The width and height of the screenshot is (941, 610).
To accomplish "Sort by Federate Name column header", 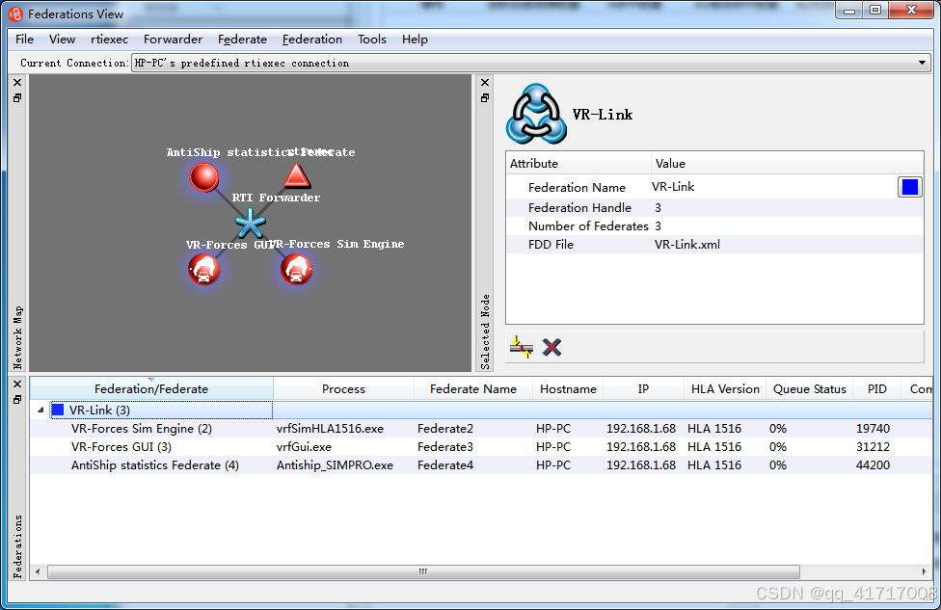I will 472,388.
